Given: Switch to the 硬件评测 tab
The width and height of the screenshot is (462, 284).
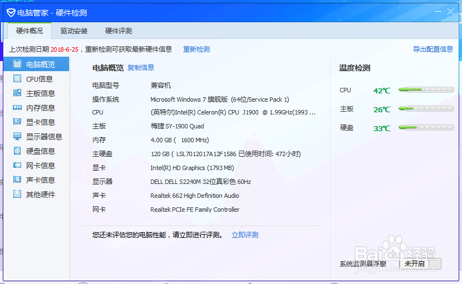Looking at the screenshot, I should tap(119, 31).
